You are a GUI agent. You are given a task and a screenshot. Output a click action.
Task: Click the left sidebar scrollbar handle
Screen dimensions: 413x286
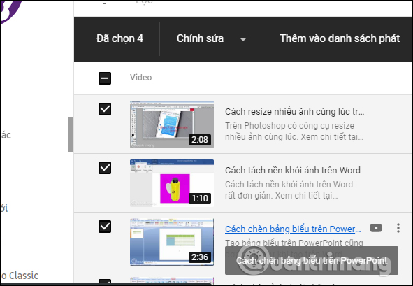pos(71,134)
